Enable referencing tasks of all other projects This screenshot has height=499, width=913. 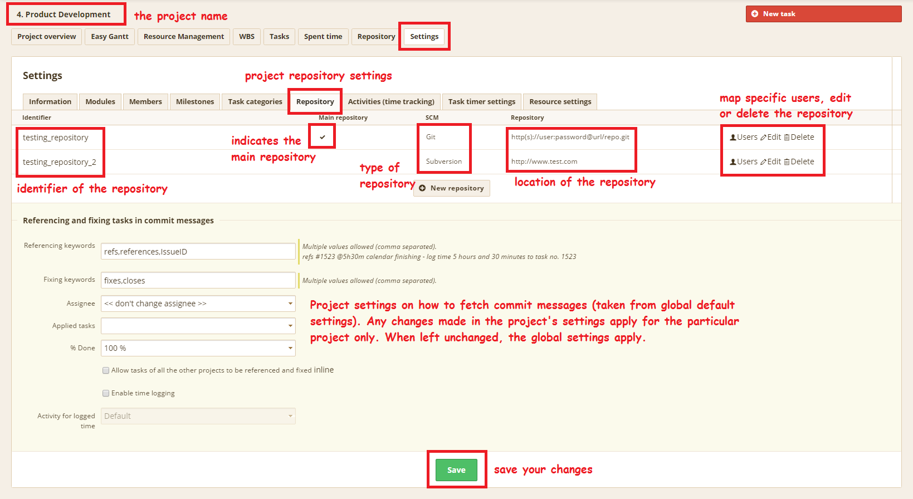[x=106, y=370]
